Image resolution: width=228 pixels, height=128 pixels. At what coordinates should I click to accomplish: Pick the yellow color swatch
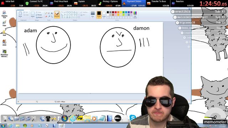pos(121,12)
